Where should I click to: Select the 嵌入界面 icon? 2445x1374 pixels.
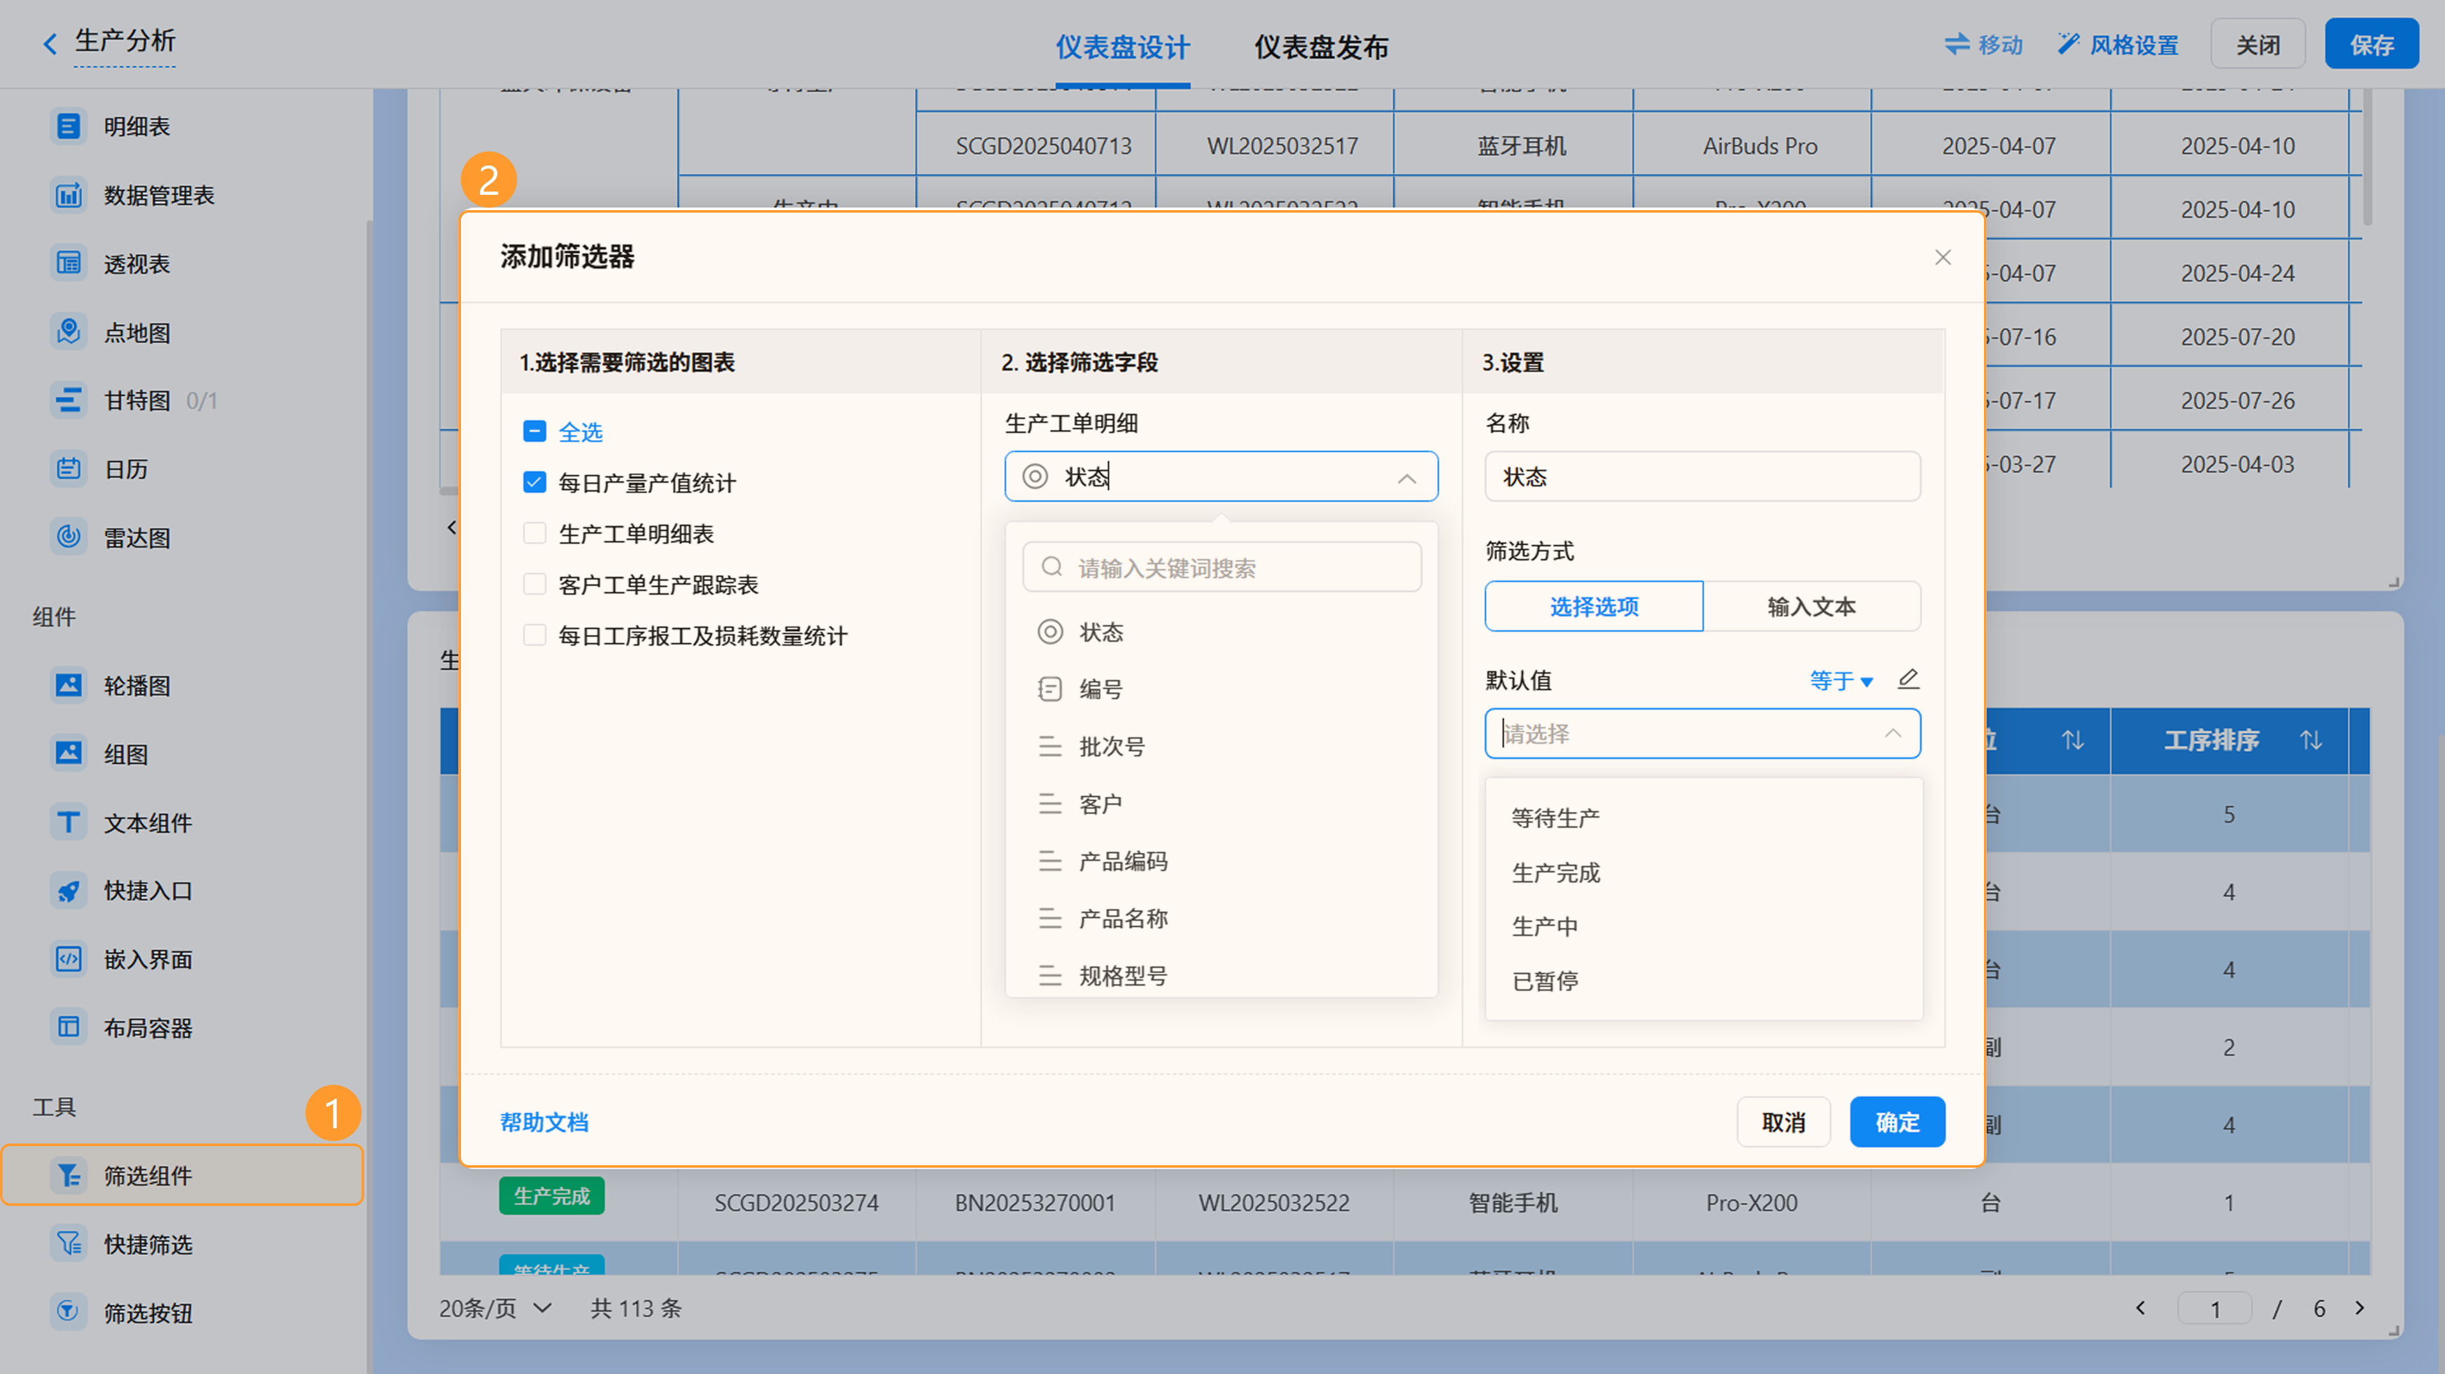point(68,960)
